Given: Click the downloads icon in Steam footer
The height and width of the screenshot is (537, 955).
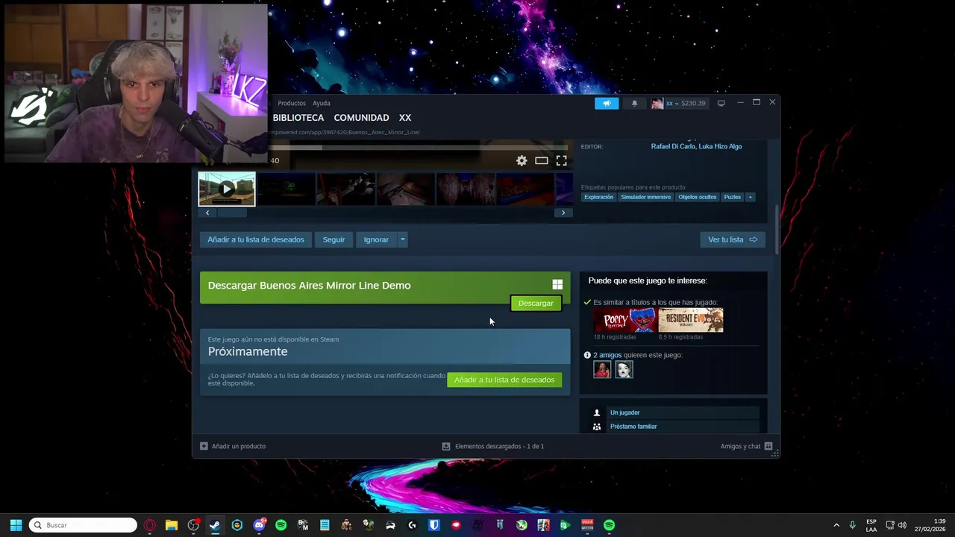Looking at the screenshot, I should (x=446, y=446).
